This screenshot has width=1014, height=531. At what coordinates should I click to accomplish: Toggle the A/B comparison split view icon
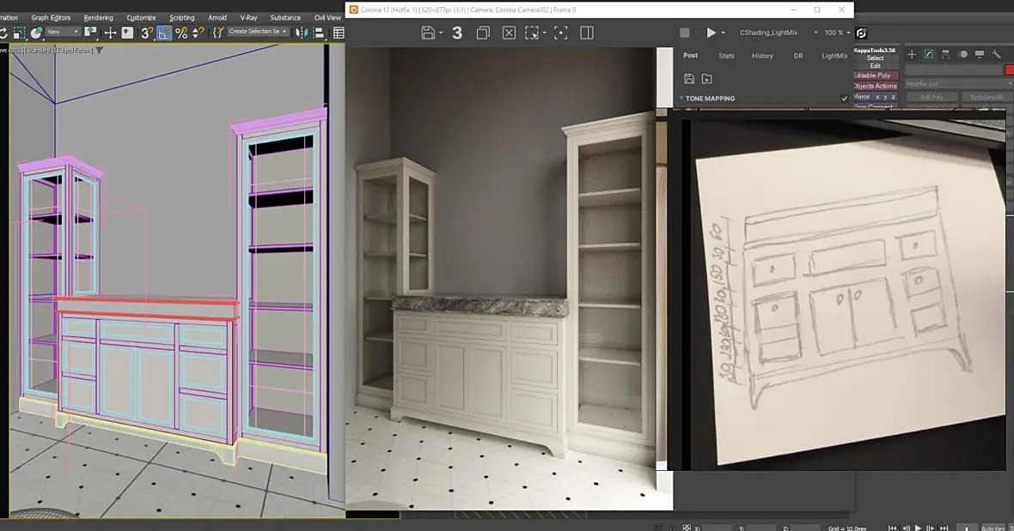[x=587, y=33]
